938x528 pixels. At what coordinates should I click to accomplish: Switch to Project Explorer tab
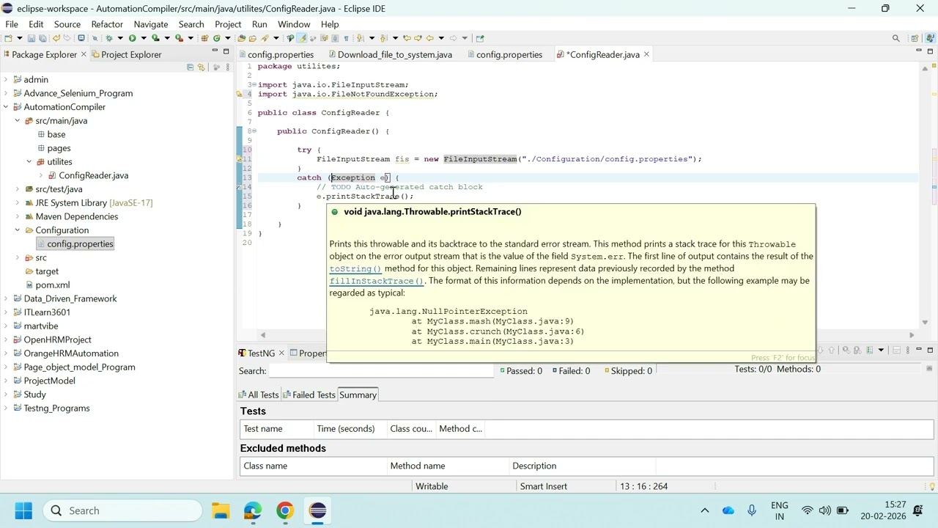(x=125, y=54)
